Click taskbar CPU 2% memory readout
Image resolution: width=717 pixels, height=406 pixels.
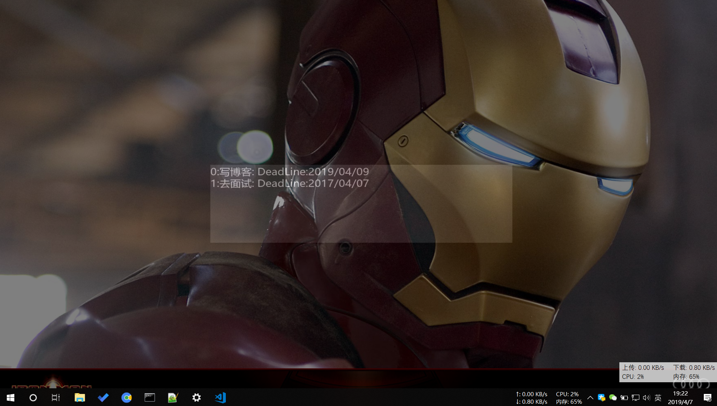(569, 398)
